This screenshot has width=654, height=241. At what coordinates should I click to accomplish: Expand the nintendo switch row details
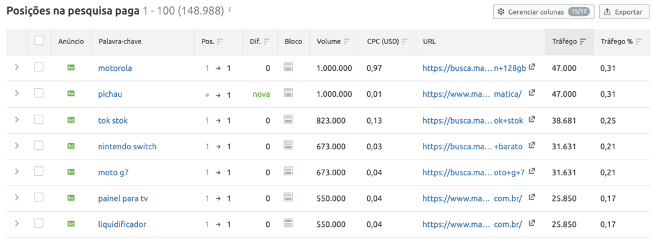[17, 145]
